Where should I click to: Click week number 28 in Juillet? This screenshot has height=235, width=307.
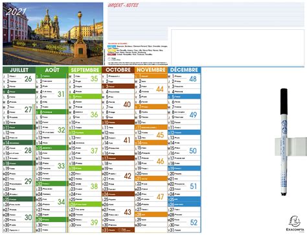[x=28, y=151]
